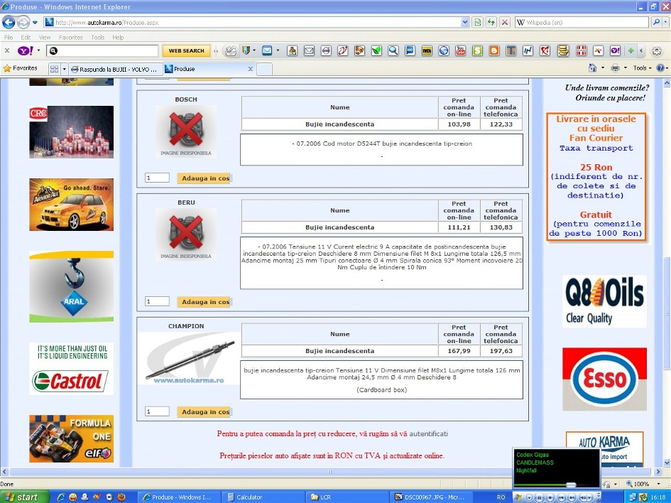
Task: Open the Quick Tabs list dropdown arrow
Action: 65,69
